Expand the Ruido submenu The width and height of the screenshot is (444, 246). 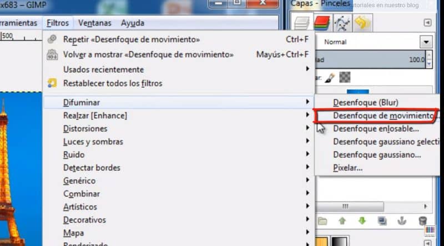[178, 154]
